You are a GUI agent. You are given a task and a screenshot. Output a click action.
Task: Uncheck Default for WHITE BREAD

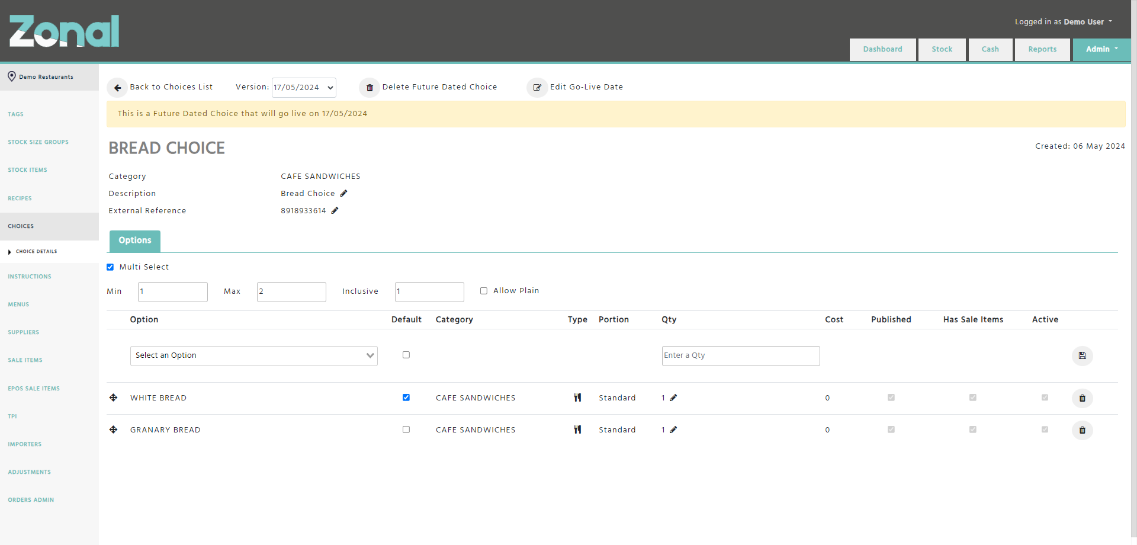point(406,397)
